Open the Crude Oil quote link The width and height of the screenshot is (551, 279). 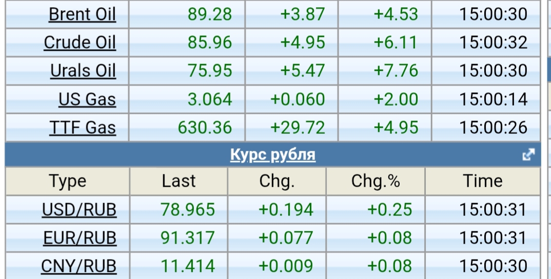pos(80,43)
